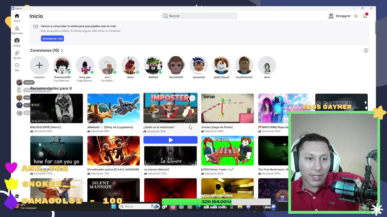Open the Together stairs game thumbnail

227,108
